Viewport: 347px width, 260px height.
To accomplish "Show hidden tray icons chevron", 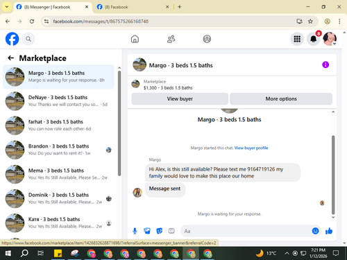I will pyautogui.click(x=287, y=254).
